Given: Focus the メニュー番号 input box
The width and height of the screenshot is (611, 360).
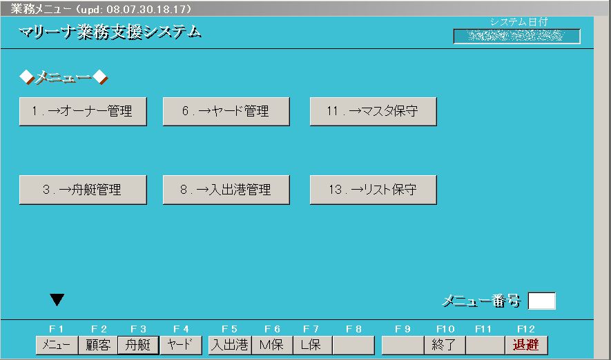Looking at the screenshot, I should click(x=541, y=301).
